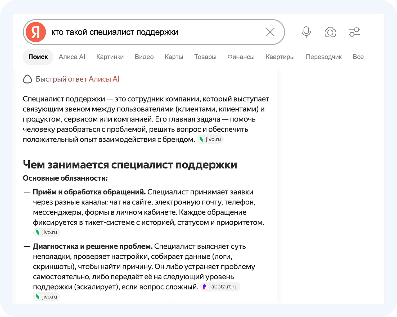Screen dimensions: 397x317
Task: Click the red Yandex logo icon
Action: pos(36,32)
